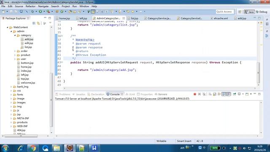Click Pin Console icon
This screenshot has width=270, height=152.
(235, 94)
